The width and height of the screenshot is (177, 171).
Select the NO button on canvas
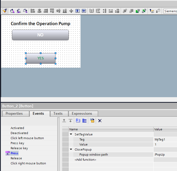coord(40,35)
